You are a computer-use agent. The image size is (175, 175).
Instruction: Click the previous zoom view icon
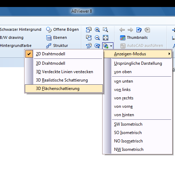click(97, 45)
